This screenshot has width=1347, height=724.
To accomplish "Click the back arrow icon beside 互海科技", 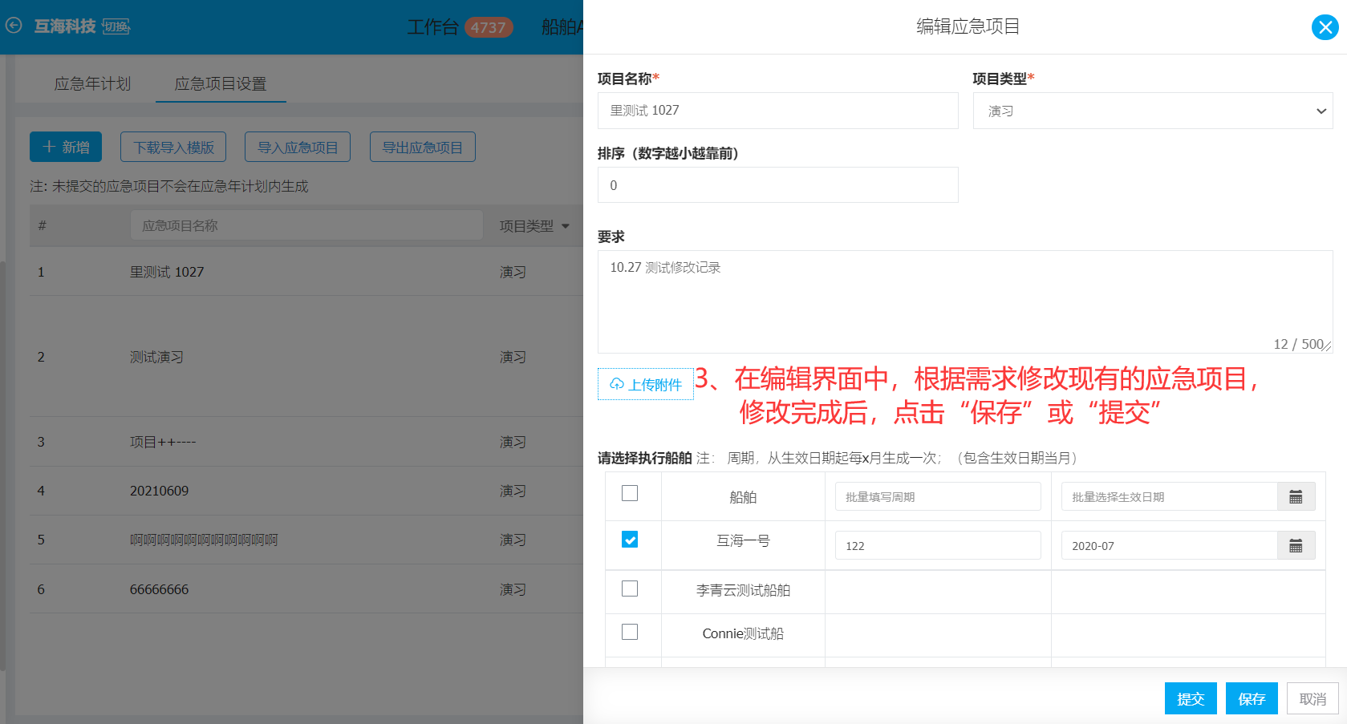I will coord(14,26).
